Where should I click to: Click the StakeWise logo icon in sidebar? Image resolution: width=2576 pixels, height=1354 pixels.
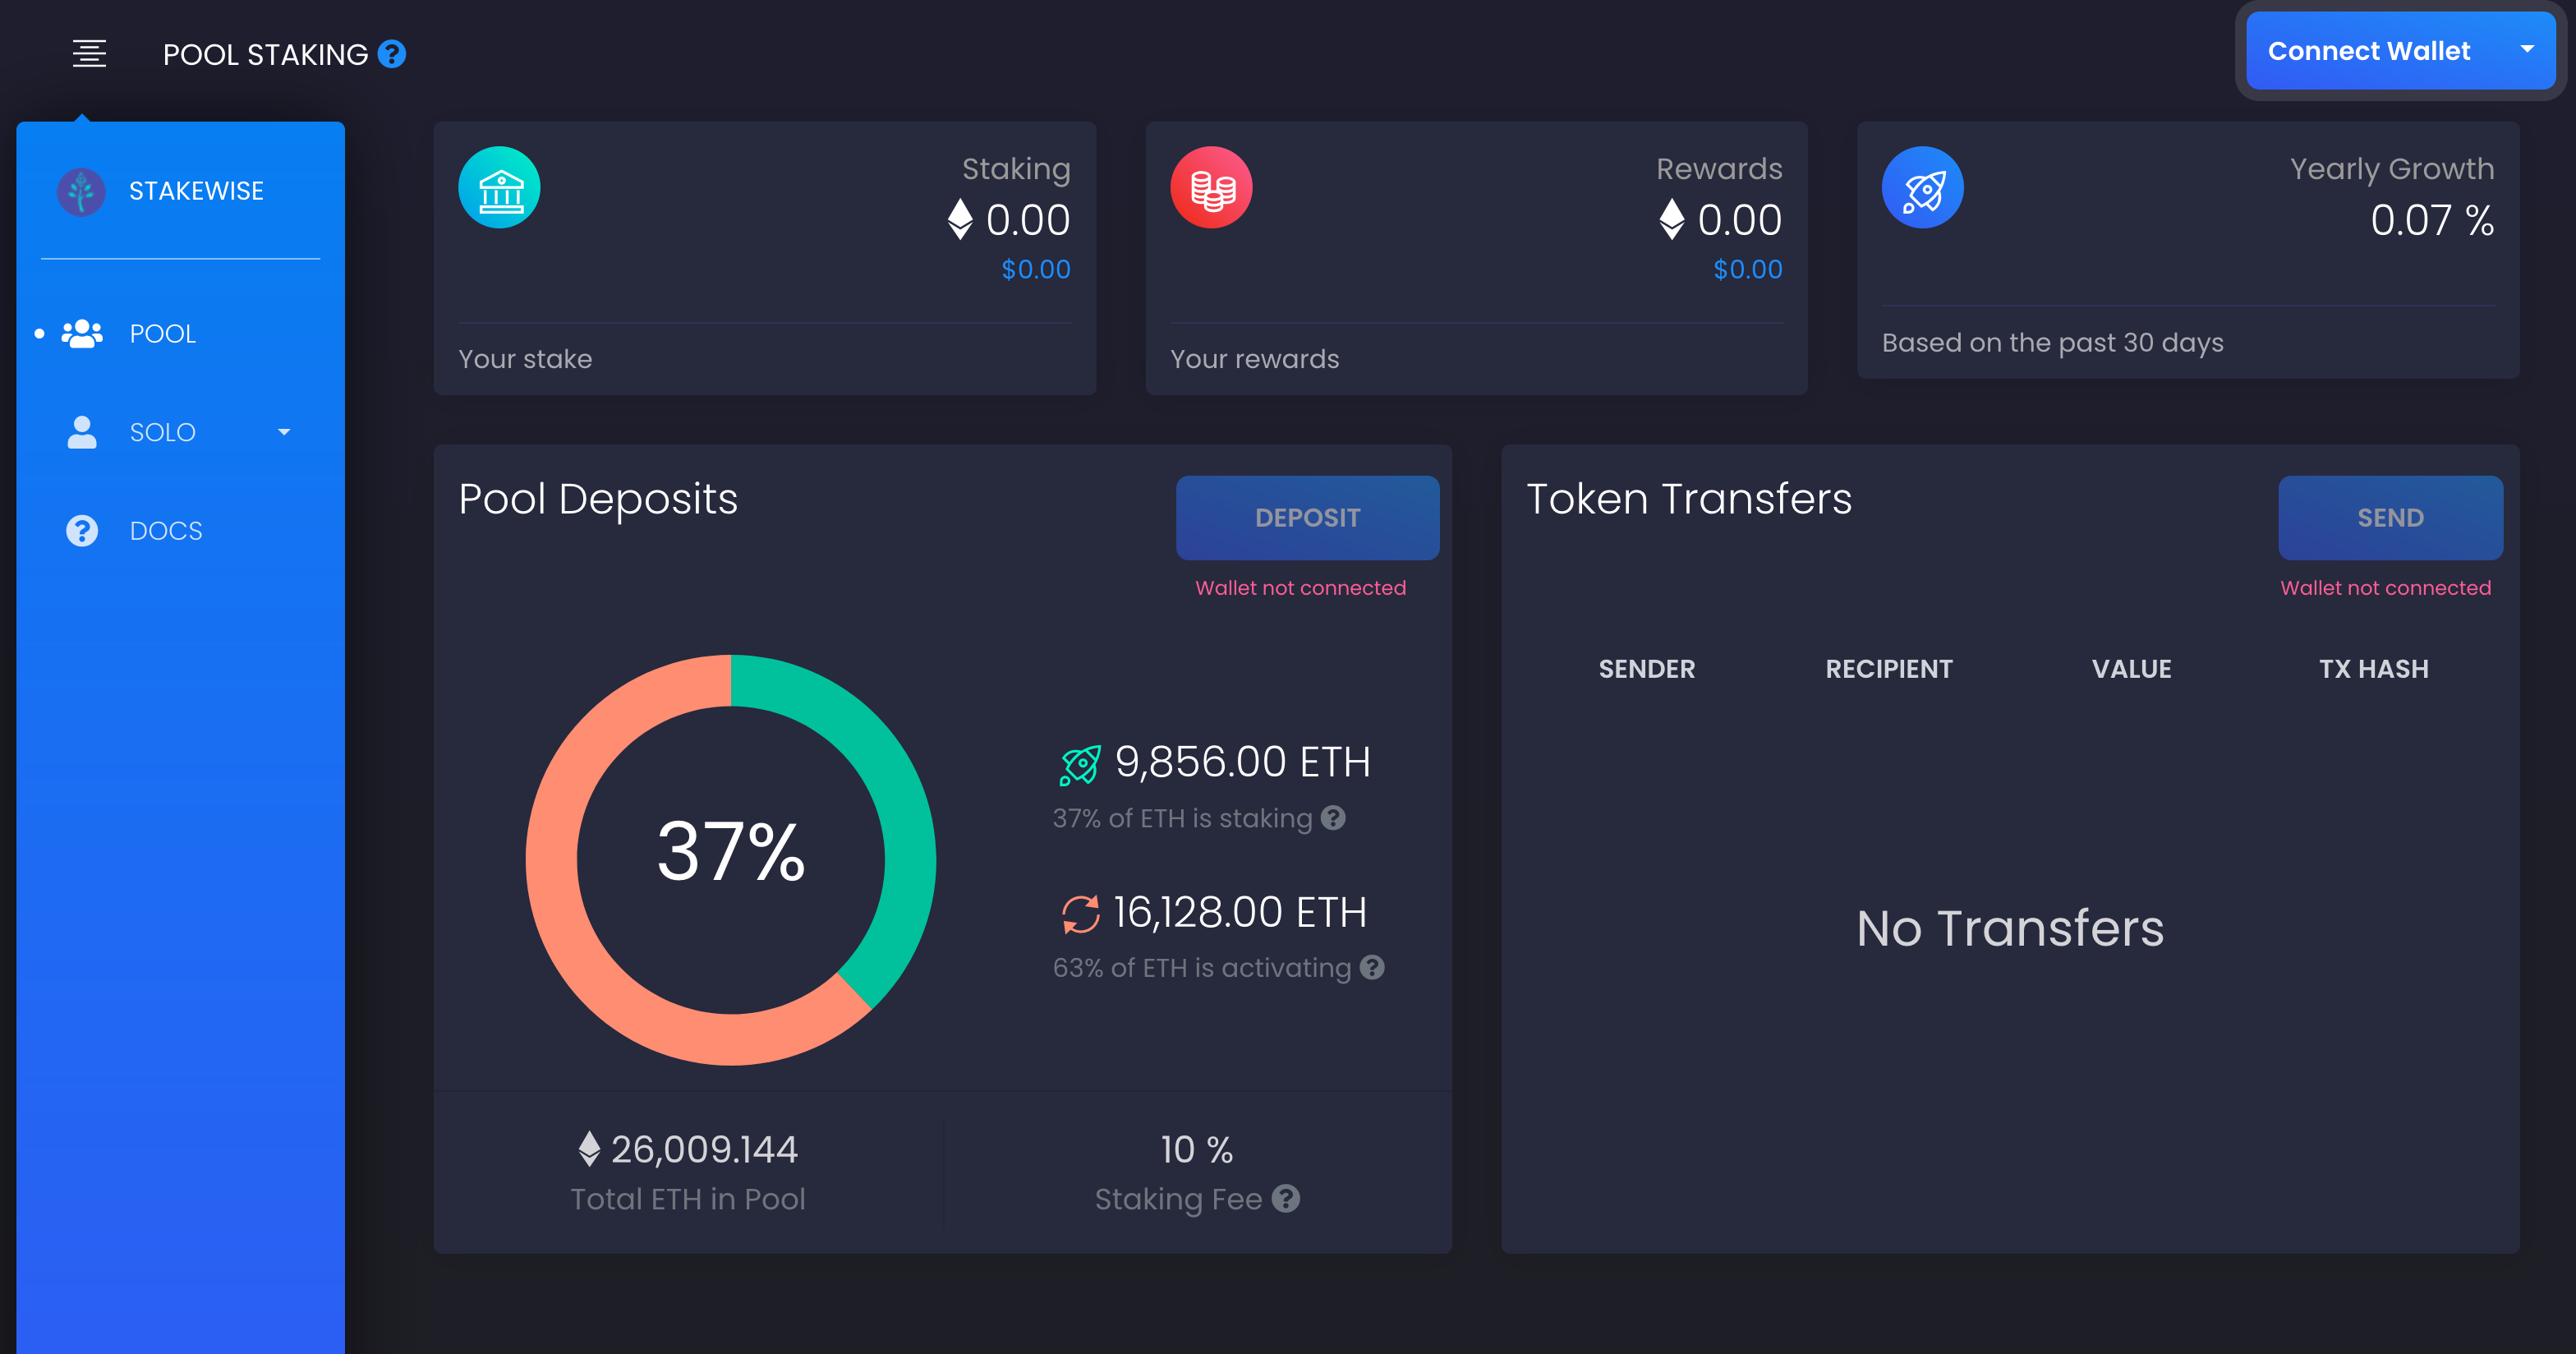coord(78,189)
